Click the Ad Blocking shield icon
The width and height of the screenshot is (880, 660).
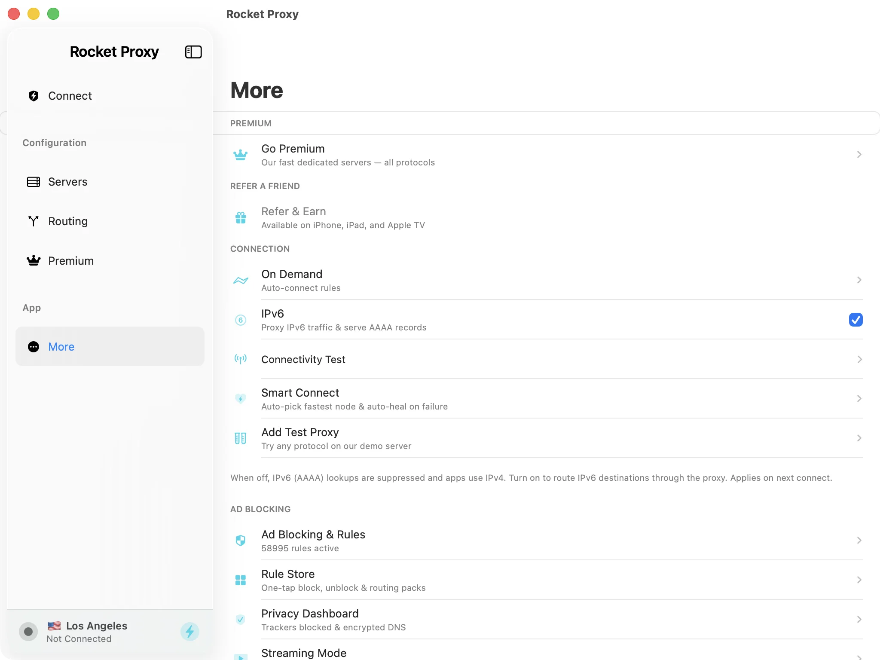click(x=241, y=541)
